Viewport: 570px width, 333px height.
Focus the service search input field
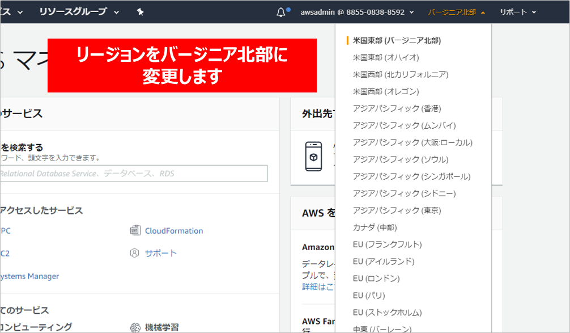point(133,174)
